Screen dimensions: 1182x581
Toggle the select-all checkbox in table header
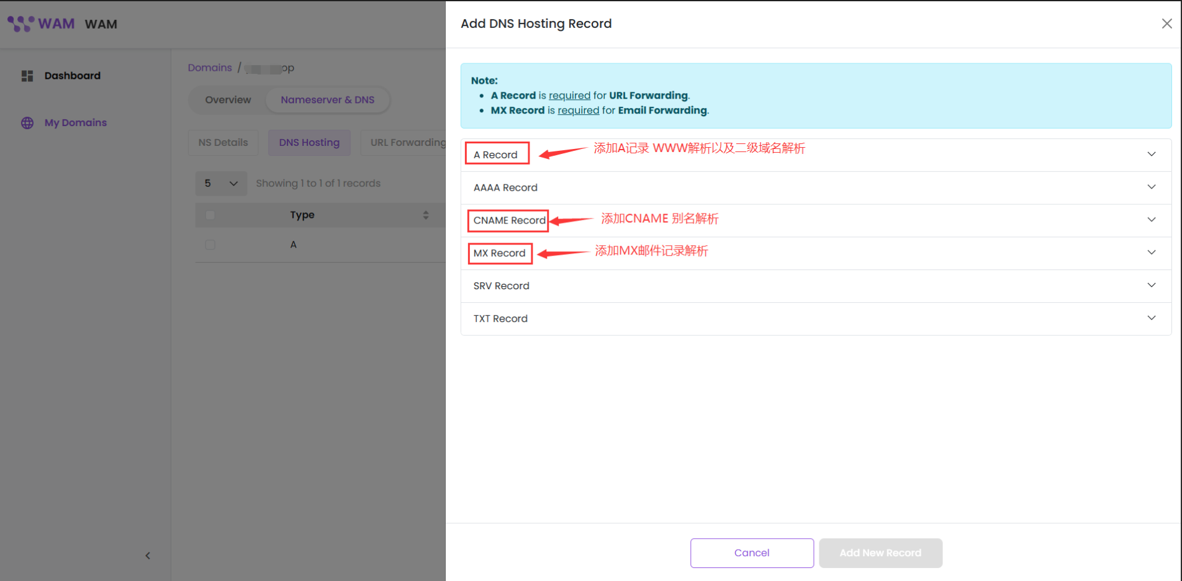210,215
